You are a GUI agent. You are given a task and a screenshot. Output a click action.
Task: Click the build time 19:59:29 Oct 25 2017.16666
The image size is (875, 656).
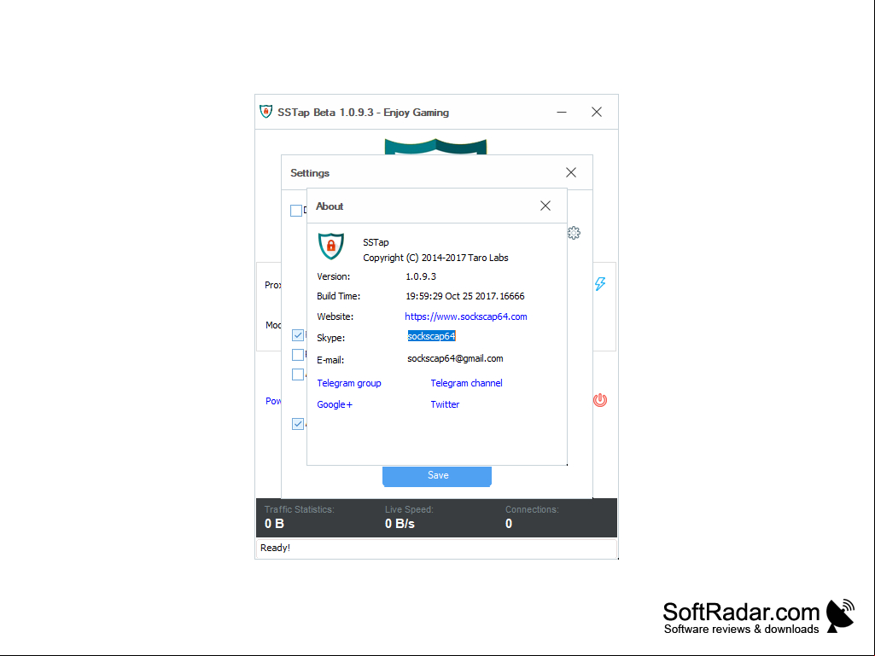(465, 296)
